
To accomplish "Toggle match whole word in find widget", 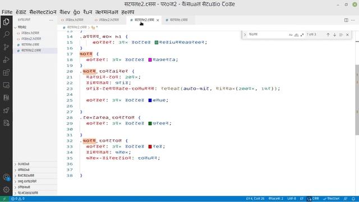I will (297, 35).
